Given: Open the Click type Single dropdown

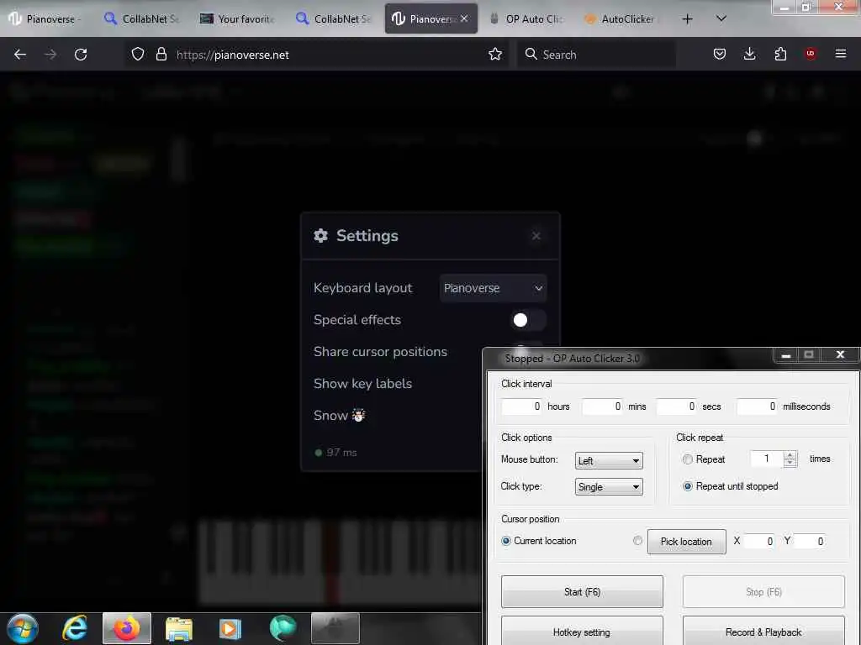Looking at the screenshot, I should 609,486.
